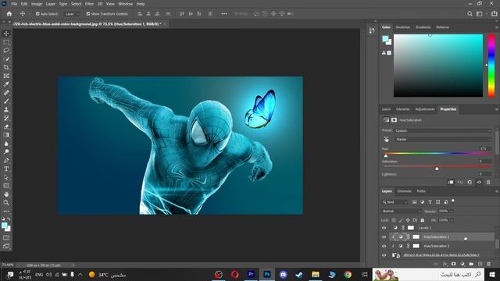This screenshot has height=281, width=500.
Task: Add layer mask icon in Layers panel
Action: pos(453,264)
